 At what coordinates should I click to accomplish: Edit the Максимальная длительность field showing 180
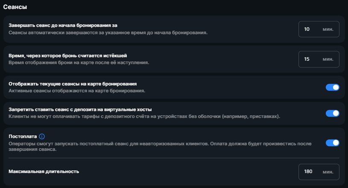tap(319, 172)
